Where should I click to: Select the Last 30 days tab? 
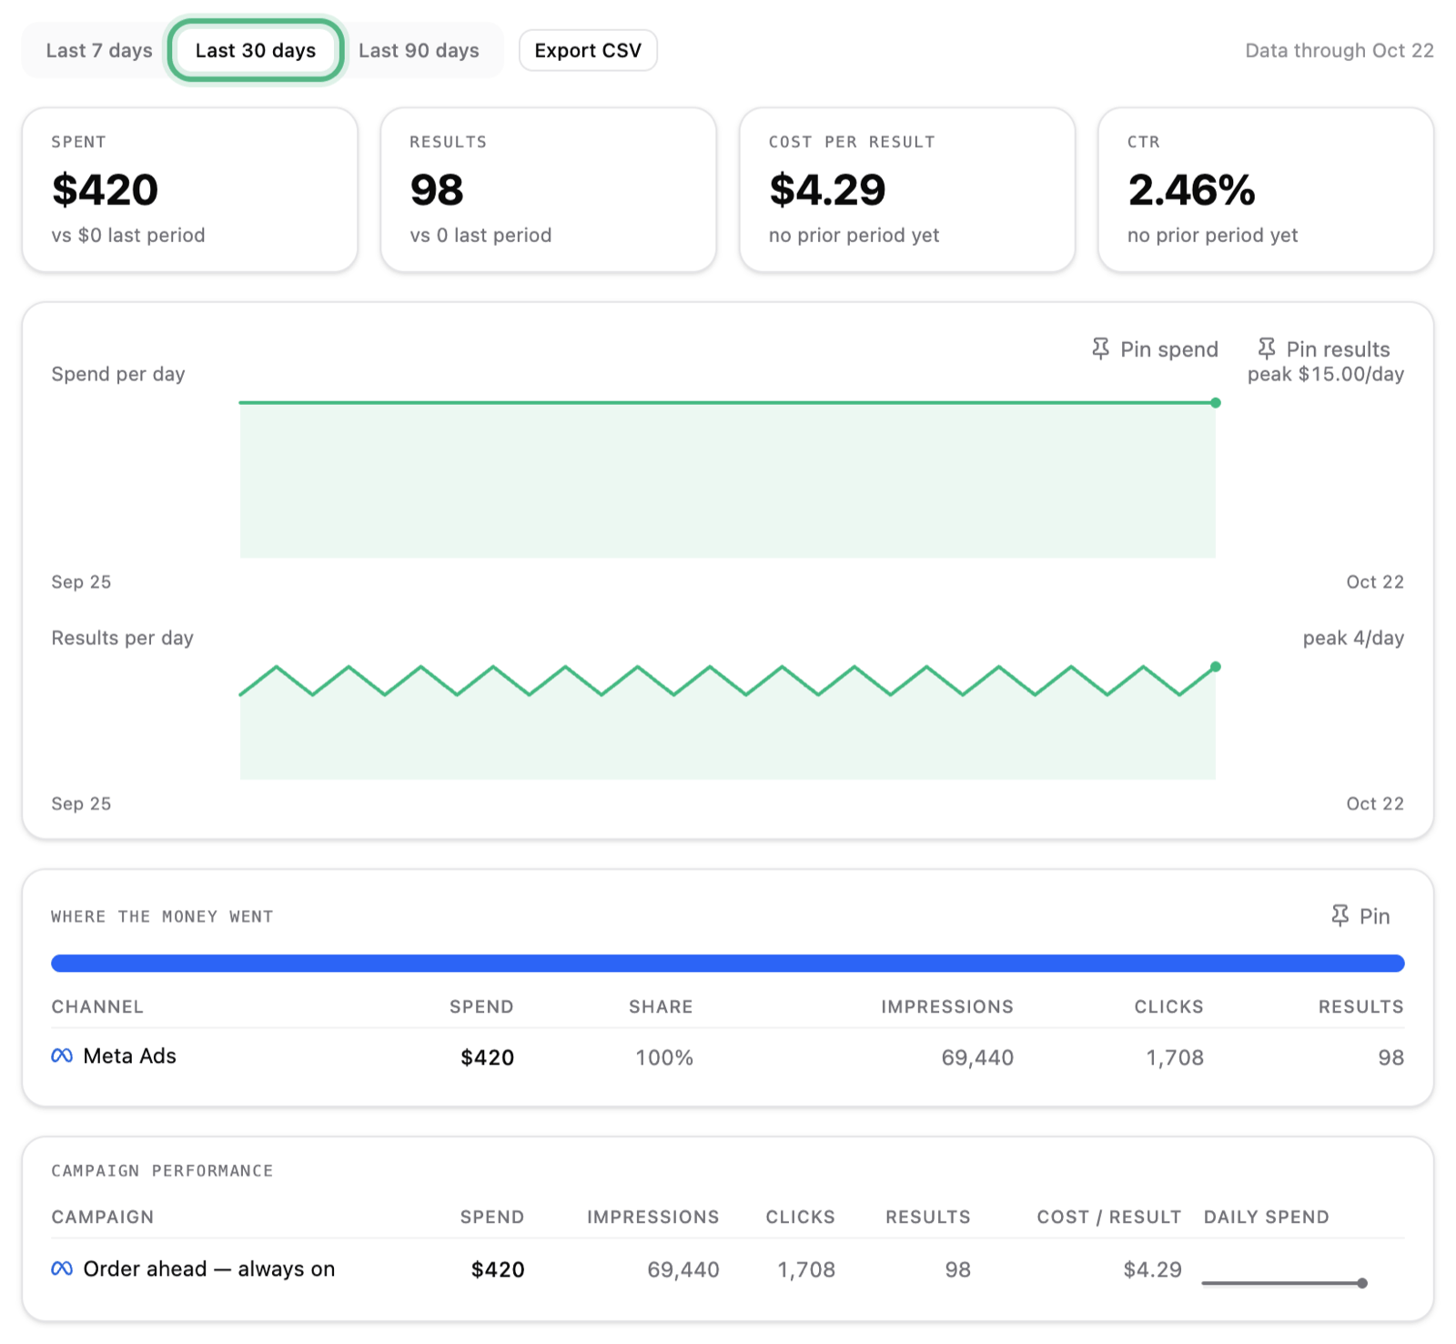pyautogui.click(x=256, y=50)
